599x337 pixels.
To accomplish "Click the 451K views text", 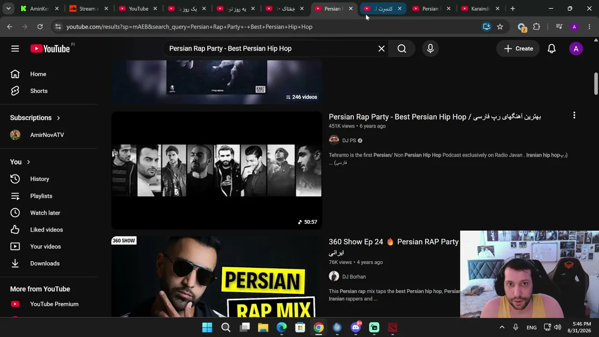I will pos(342,126).
